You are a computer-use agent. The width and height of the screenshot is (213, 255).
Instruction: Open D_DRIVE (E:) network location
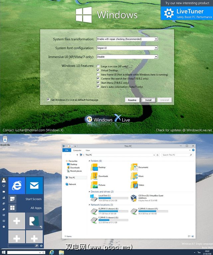tap(109, 211)
